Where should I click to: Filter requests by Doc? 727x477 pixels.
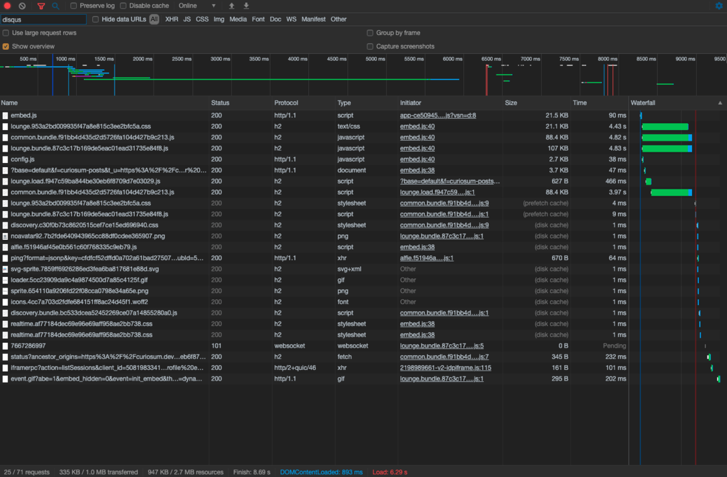tap(275, 20)
